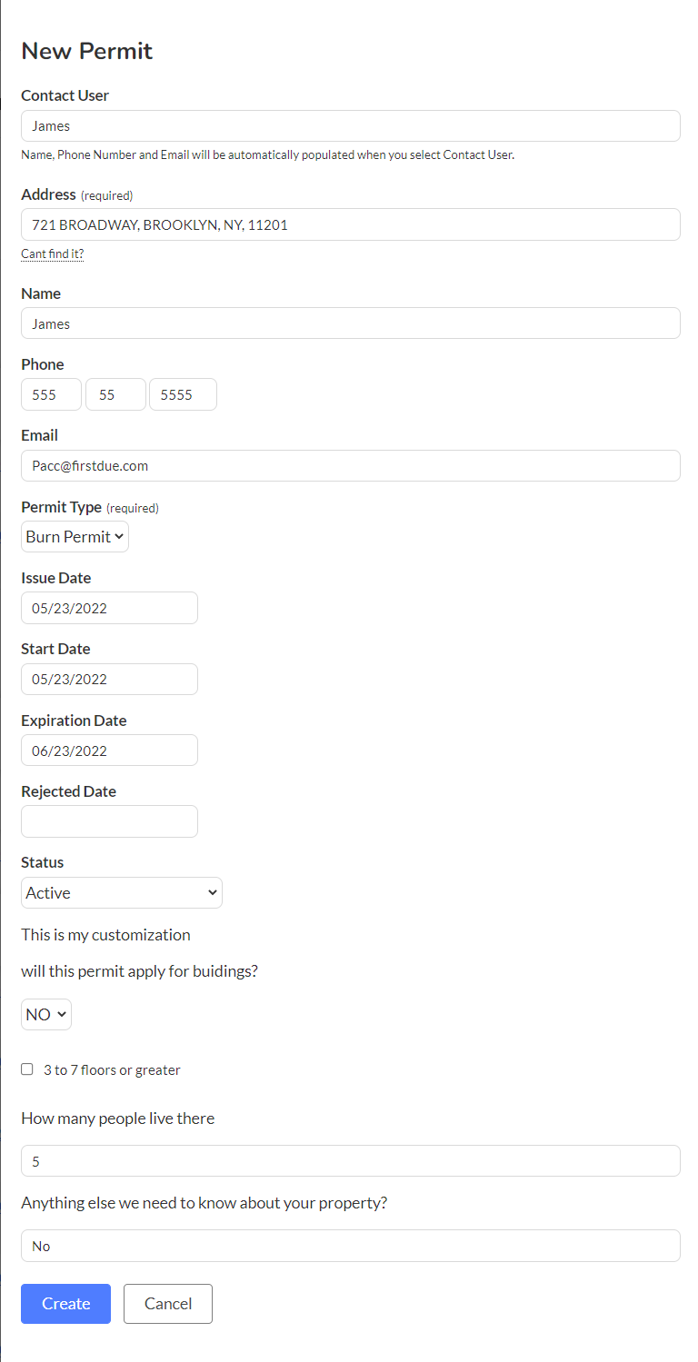Click the empty Rejected Date field
Screen dimensions: 698x1362
[109, 821]
